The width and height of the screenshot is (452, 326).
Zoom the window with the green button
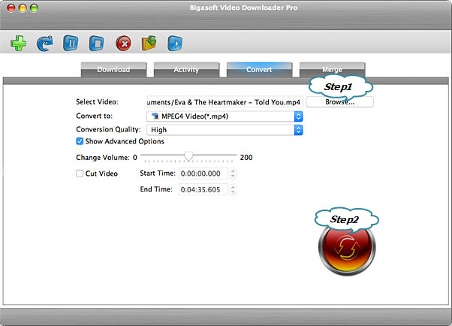pyautogui.click(x=34, y=8)
